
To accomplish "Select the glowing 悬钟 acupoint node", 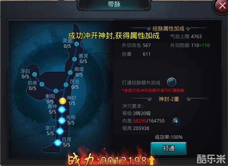I will [x=62, y=110].
